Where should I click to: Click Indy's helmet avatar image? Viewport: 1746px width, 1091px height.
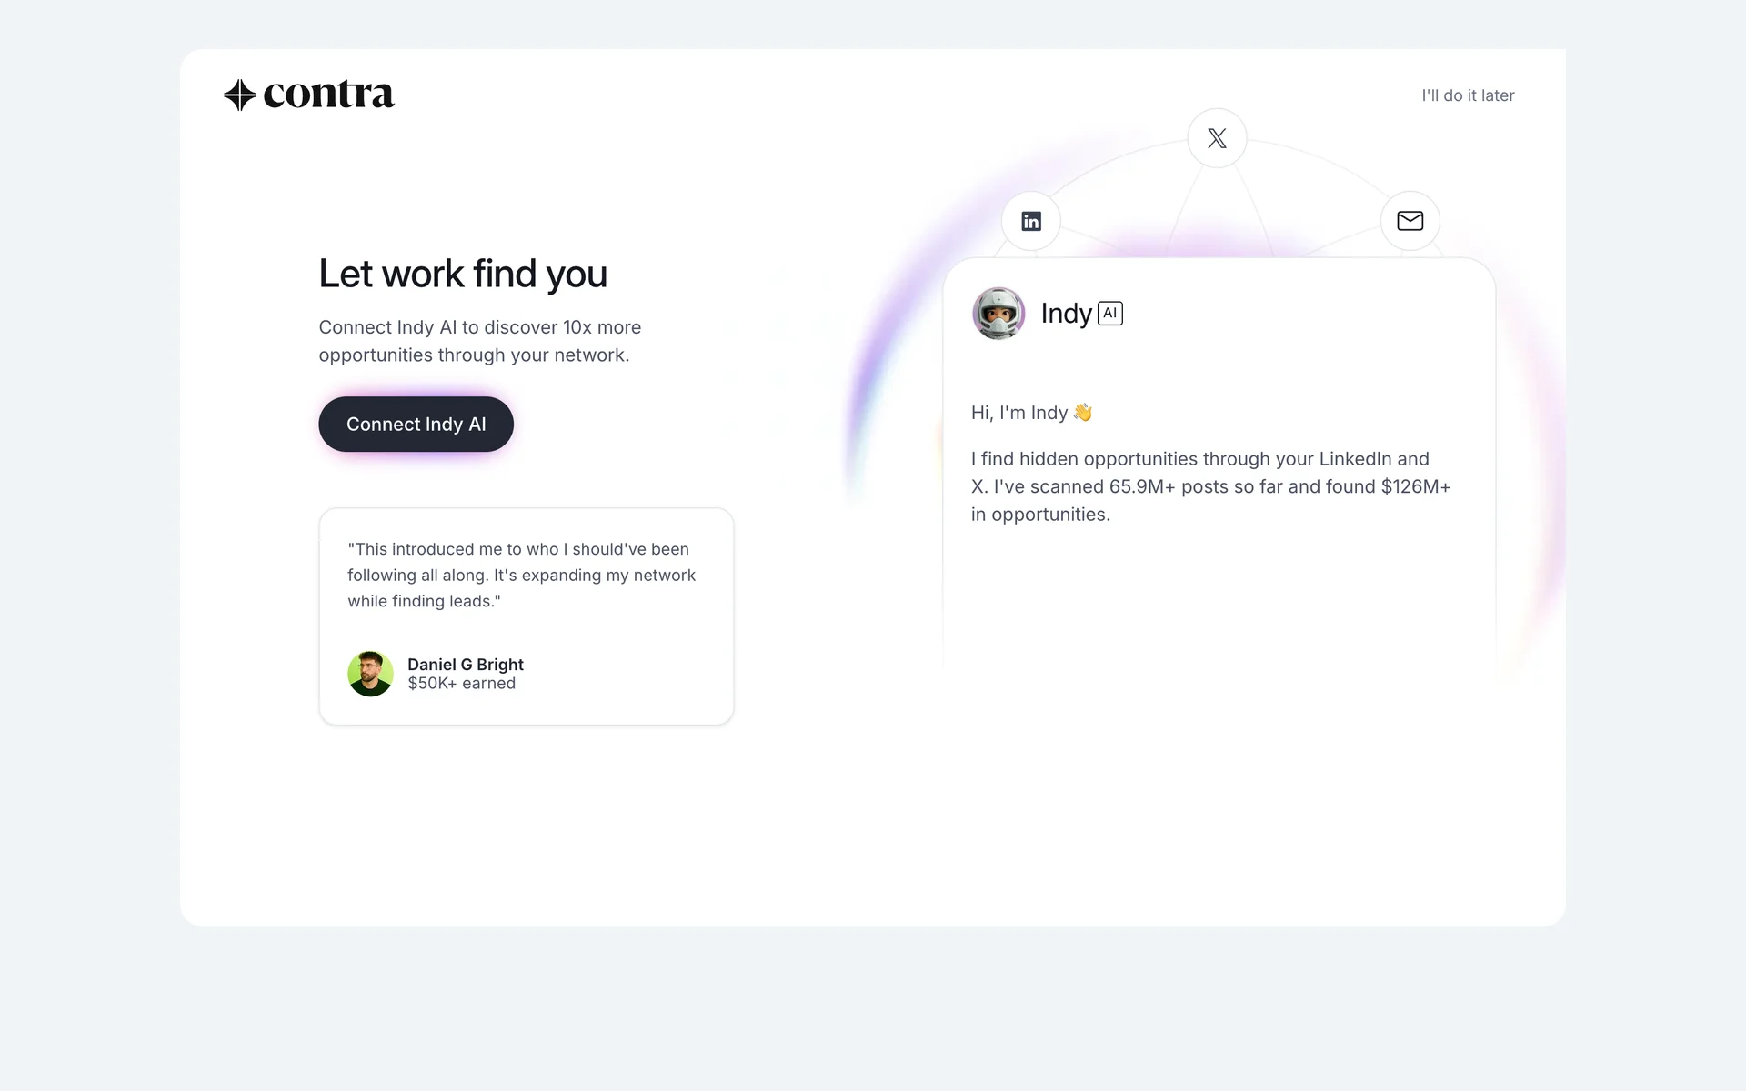(998, 314)
